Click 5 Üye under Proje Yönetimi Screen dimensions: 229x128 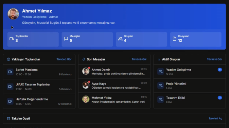tap(169, 88)
